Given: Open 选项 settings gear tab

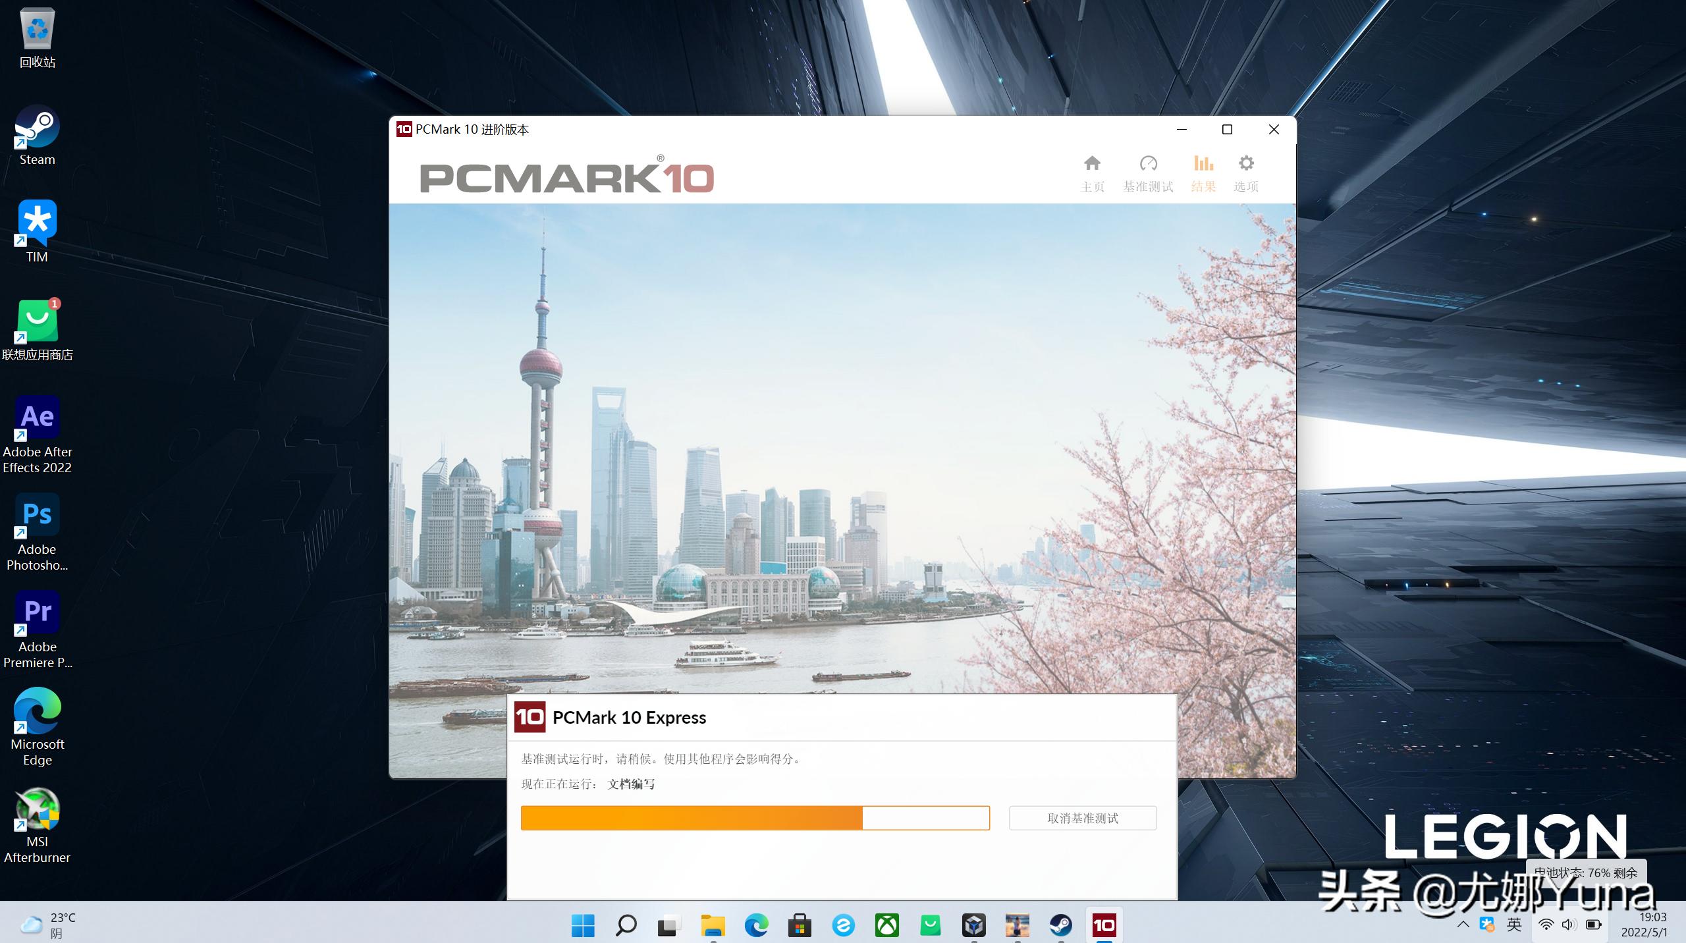Looking at the screenshot, I should pos(1245,173).
